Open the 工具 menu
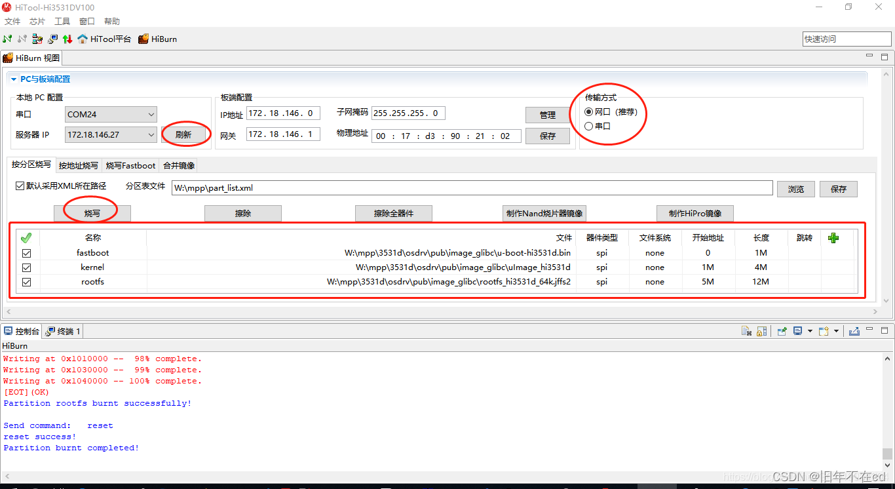This screenshot has height=489, width=895. [62, 22]
